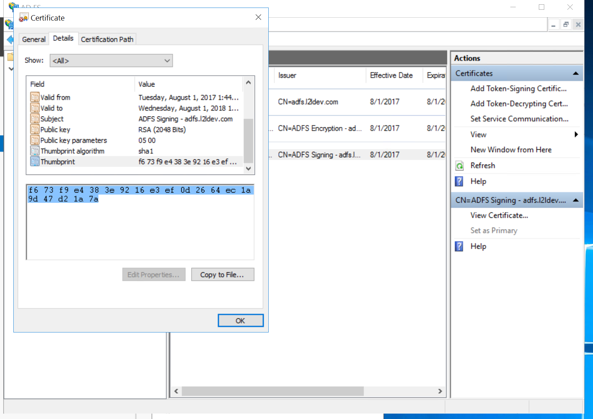Close the Certificate dialog
This screenshot has width=593, height=419.
(x=258, y=17)
